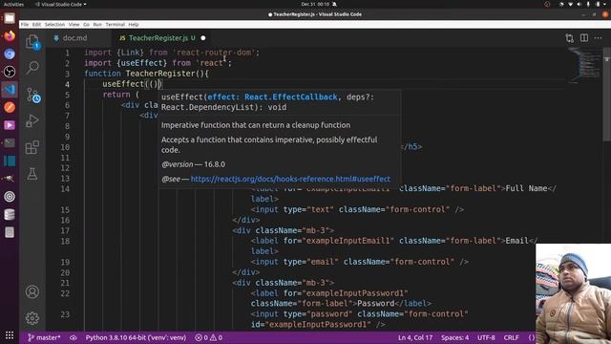This screenshot has height=344, width=611.
Task: Open the Accounts icon in activity bar
Action: pos(32,291)
